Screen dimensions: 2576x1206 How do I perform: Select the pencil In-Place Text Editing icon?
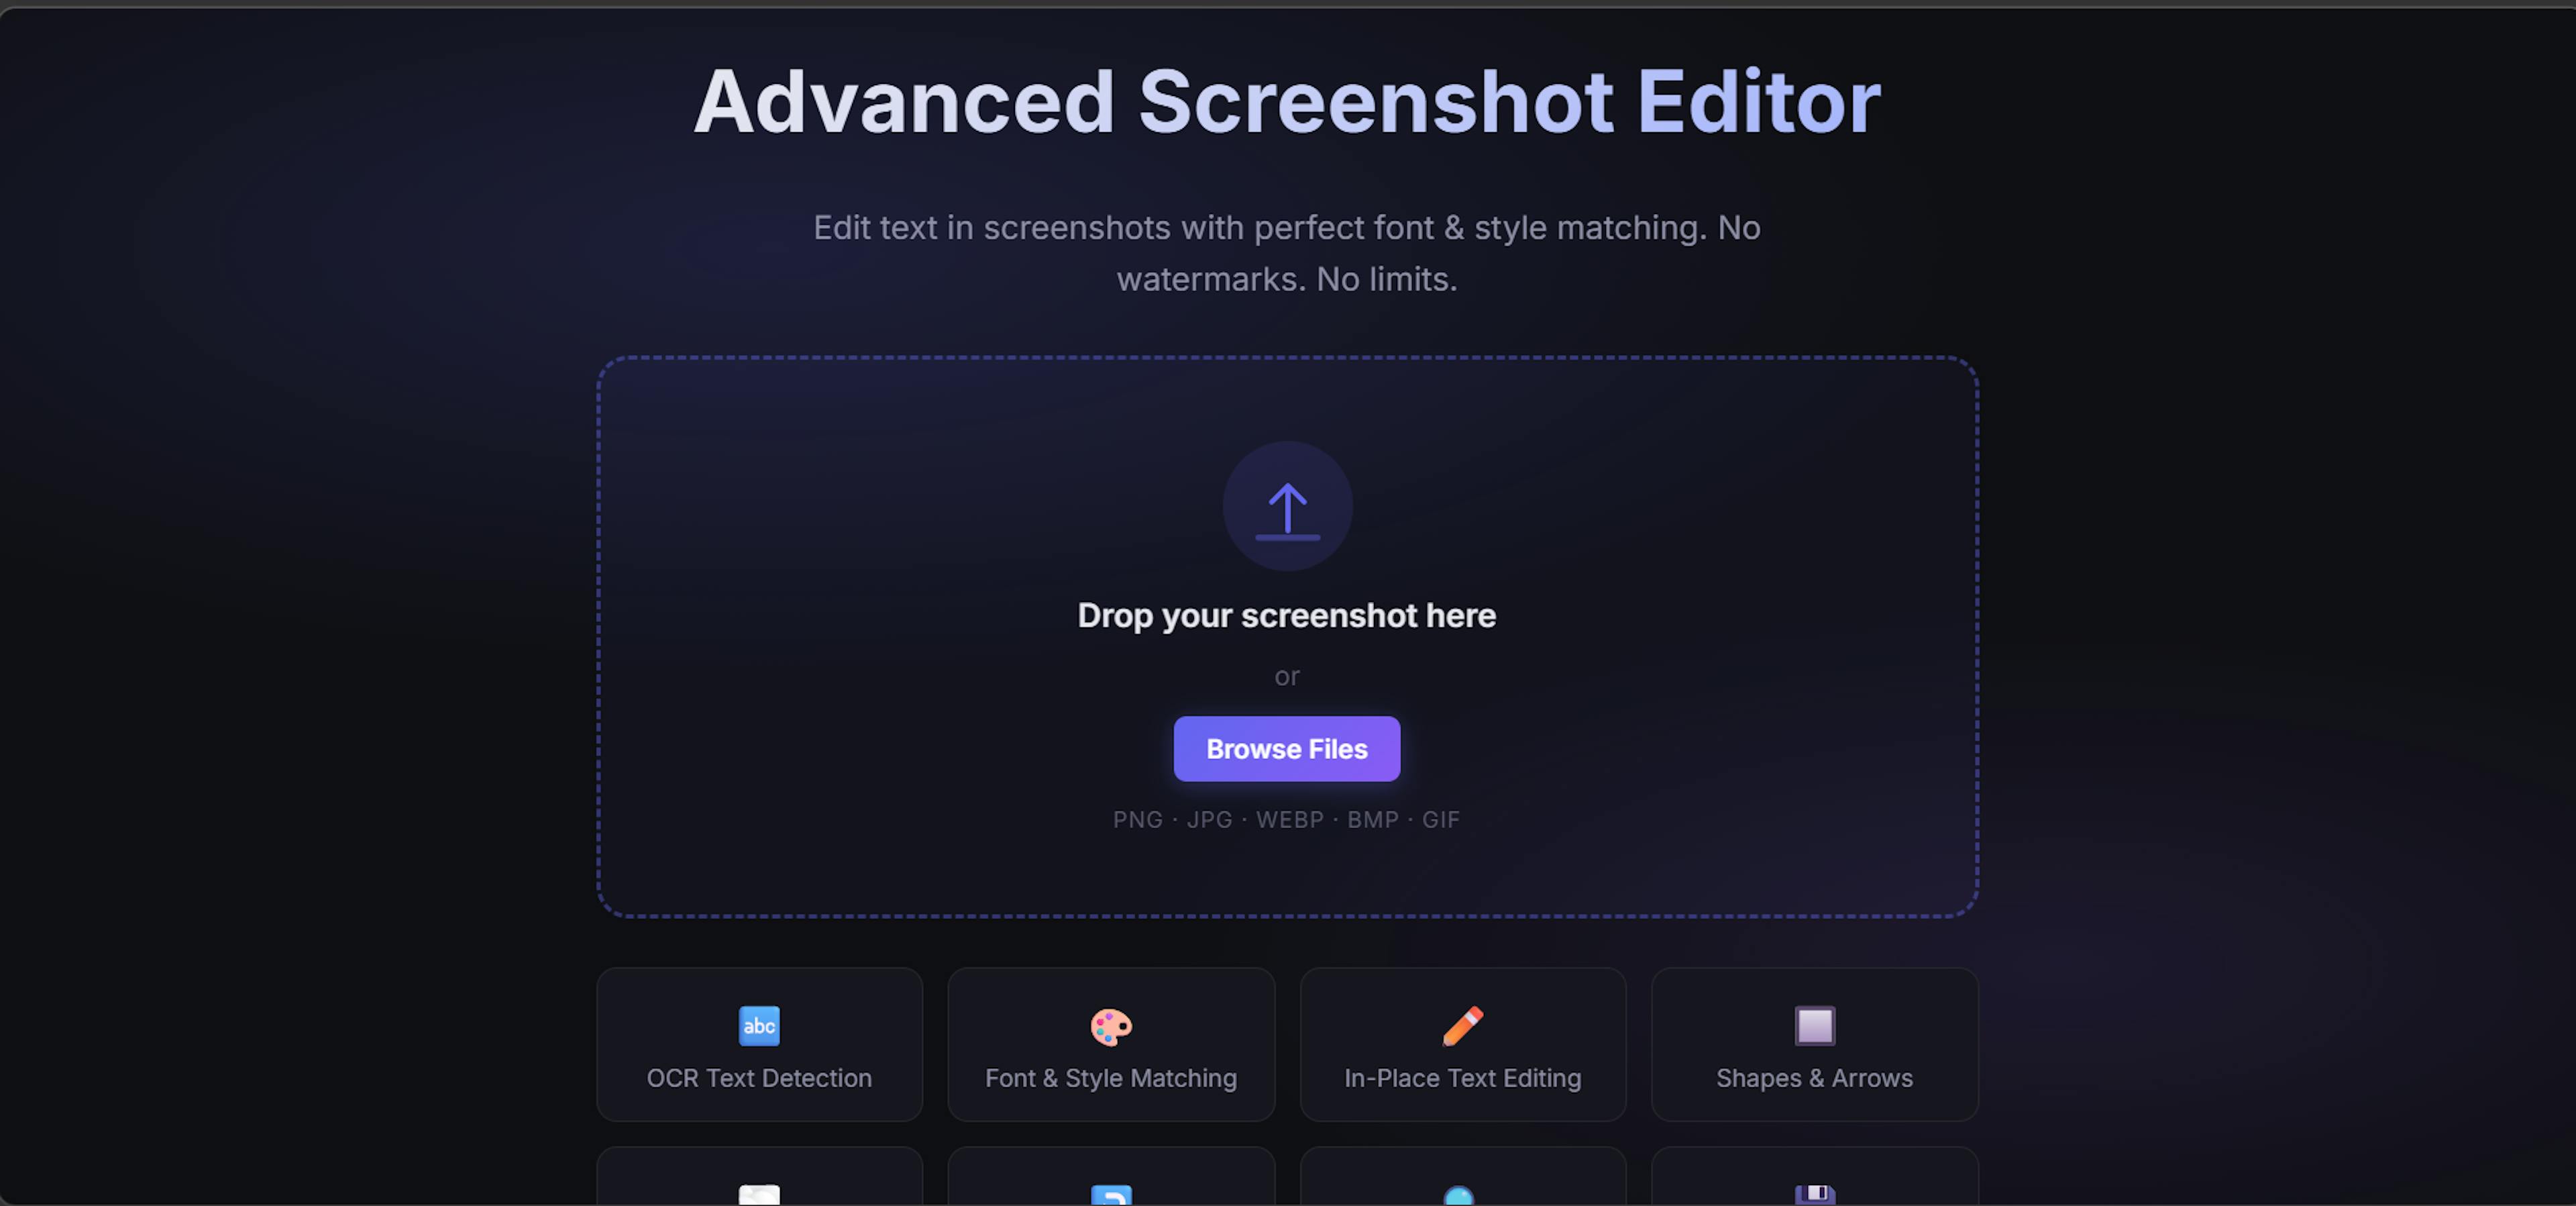pyautogui.click(x=1462, y=1025)
